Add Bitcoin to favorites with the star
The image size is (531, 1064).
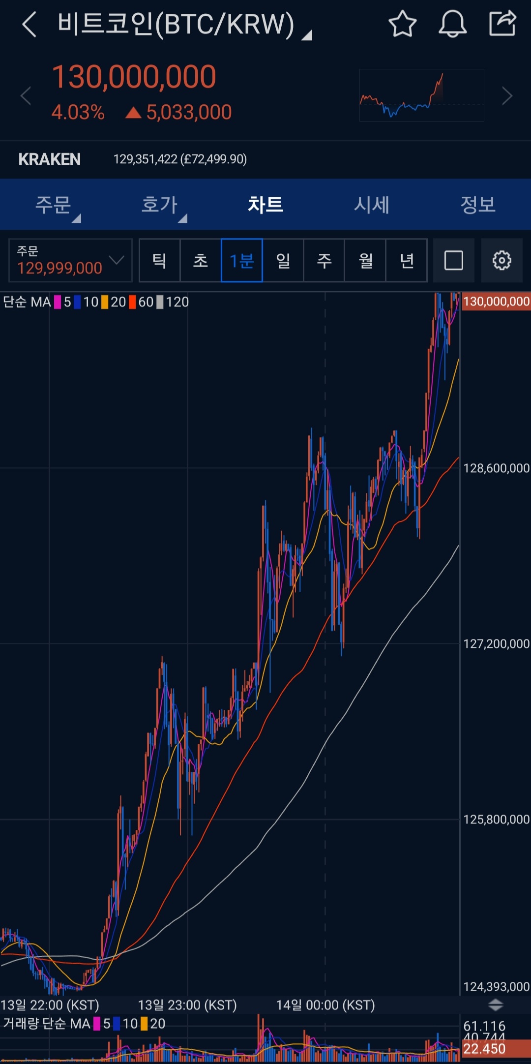(x=402, y=24)
